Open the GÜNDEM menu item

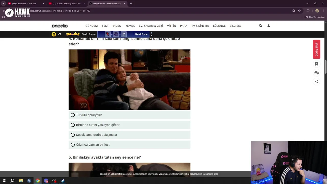point(91,26)
